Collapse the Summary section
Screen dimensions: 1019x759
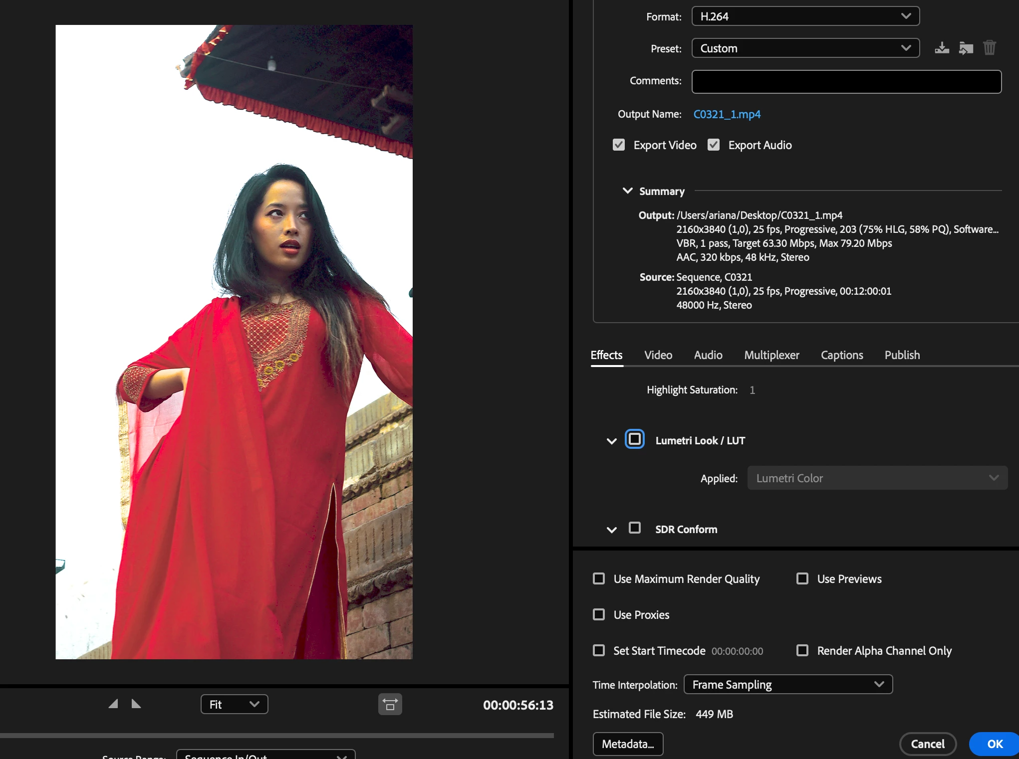(x=627, y=191)
